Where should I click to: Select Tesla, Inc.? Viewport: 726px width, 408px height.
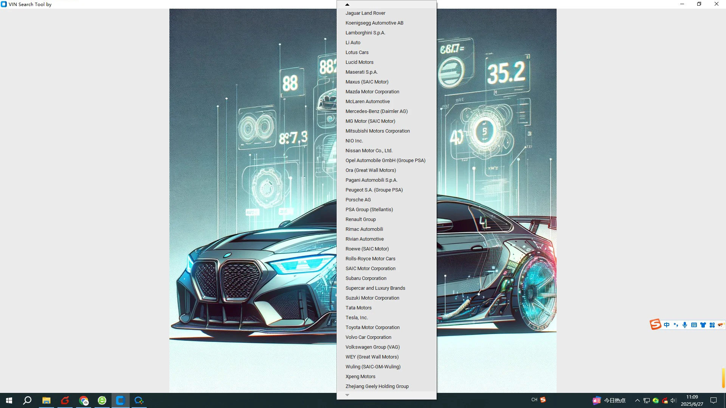coord(386,318)
